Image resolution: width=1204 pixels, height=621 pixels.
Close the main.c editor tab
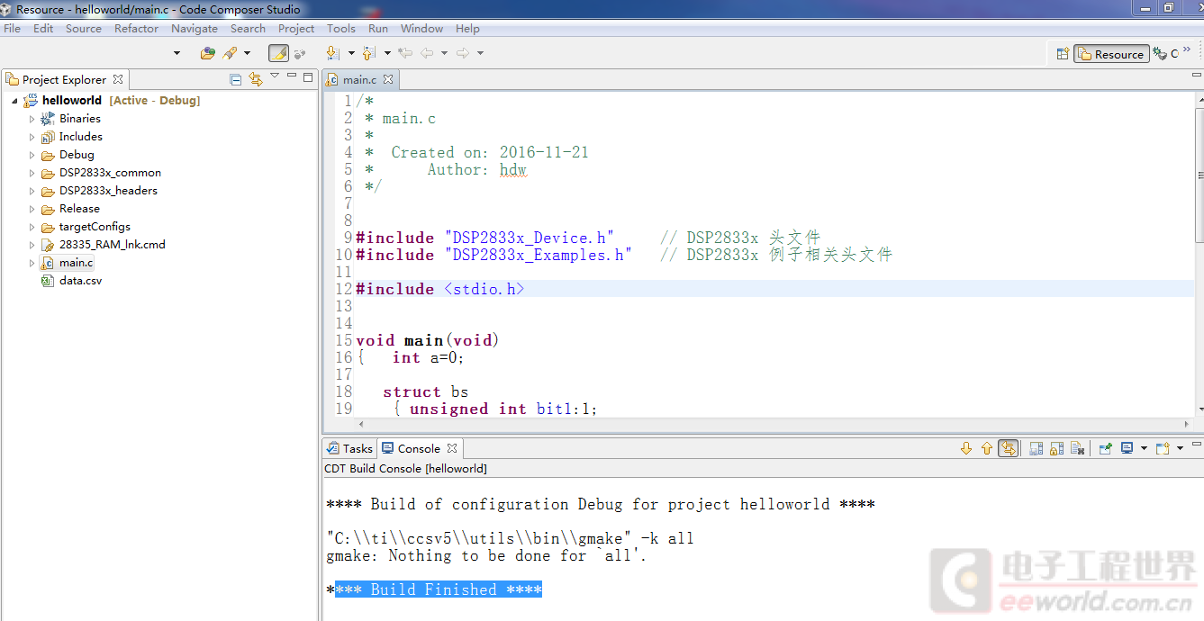point(389,80)
